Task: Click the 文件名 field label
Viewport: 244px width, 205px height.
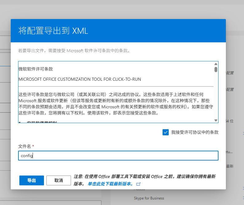Action: (x=25, y=146)
